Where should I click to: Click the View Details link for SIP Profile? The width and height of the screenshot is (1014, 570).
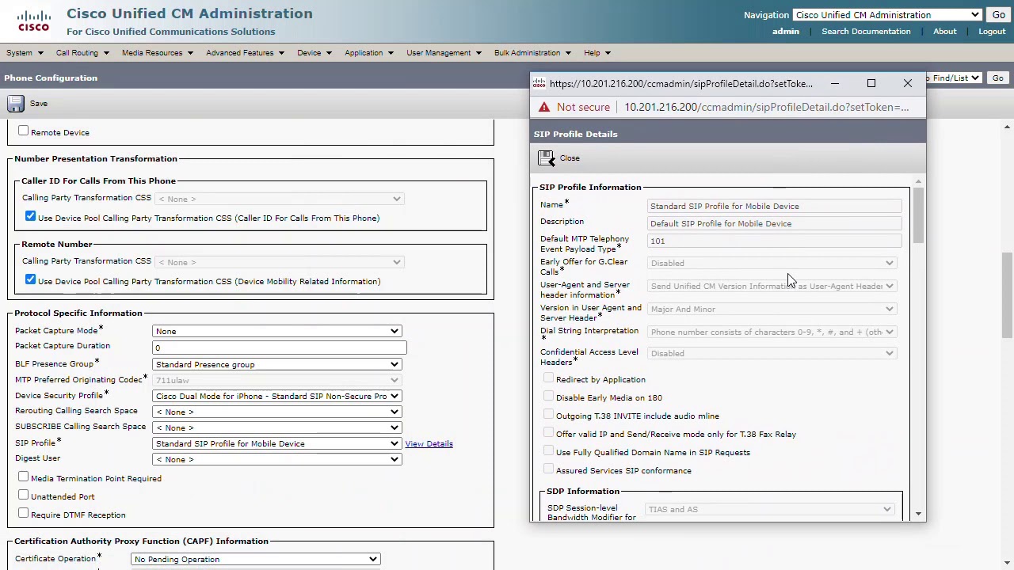pyautogui.click(x=429, y=443)
